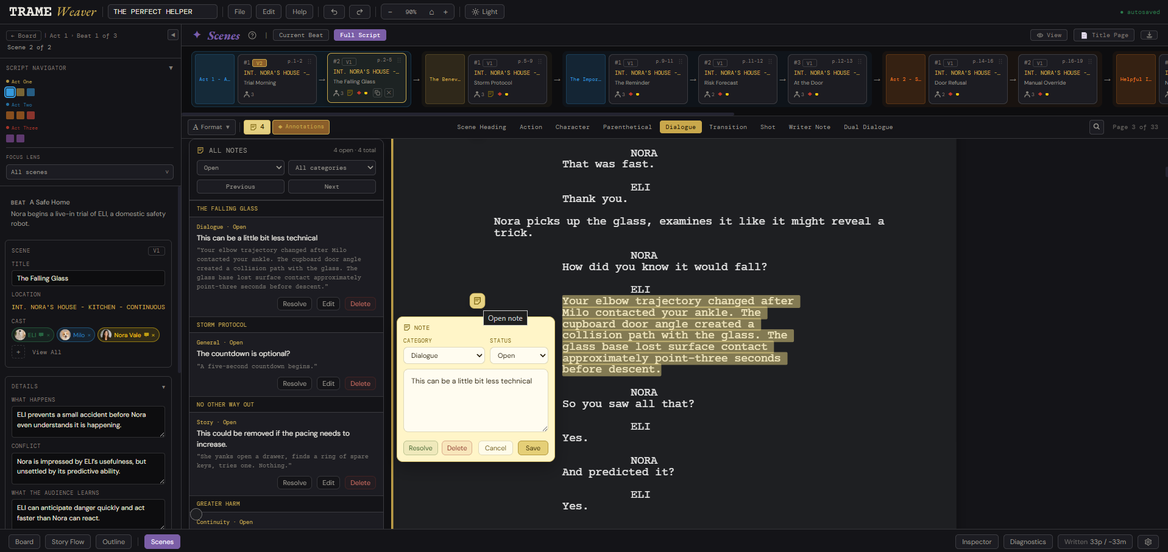Choose Scene Heading element type
Viewport: 1168px width, 552px height.
point(481,127)
